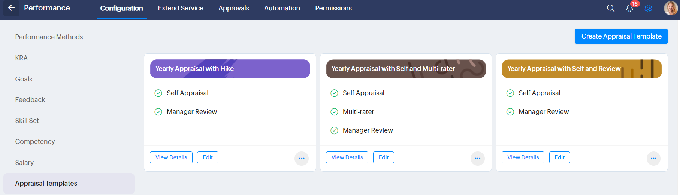This screenshot has width=680, height=195.
Task: Open more options for Self and Review template
Action: (653, 158)
